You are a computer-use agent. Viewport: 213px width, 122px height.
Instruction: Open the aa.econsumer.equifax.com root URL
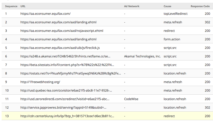[x=45, y=14]
